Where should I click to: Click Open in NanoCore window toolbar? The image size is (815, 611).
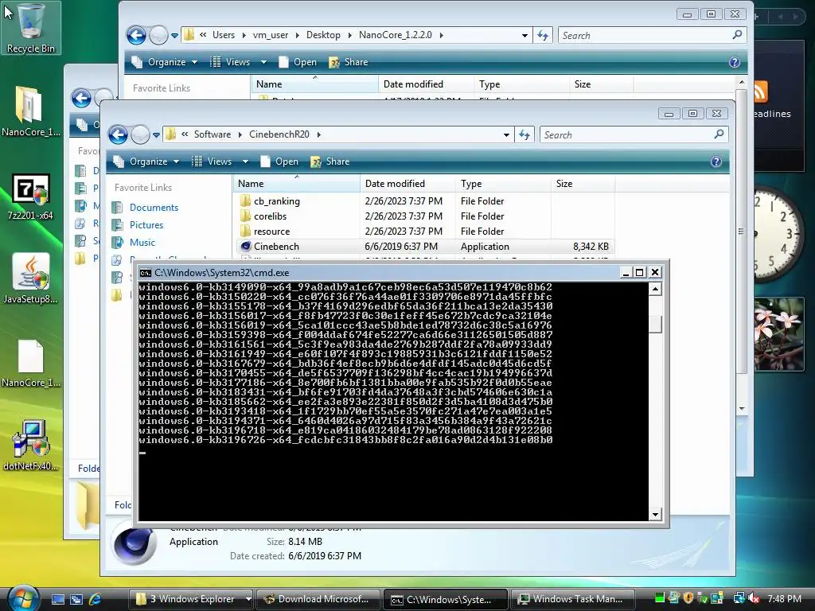298,62
